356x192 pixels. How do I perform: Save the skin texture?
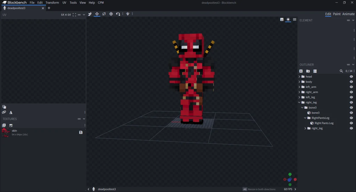(81, 132)
